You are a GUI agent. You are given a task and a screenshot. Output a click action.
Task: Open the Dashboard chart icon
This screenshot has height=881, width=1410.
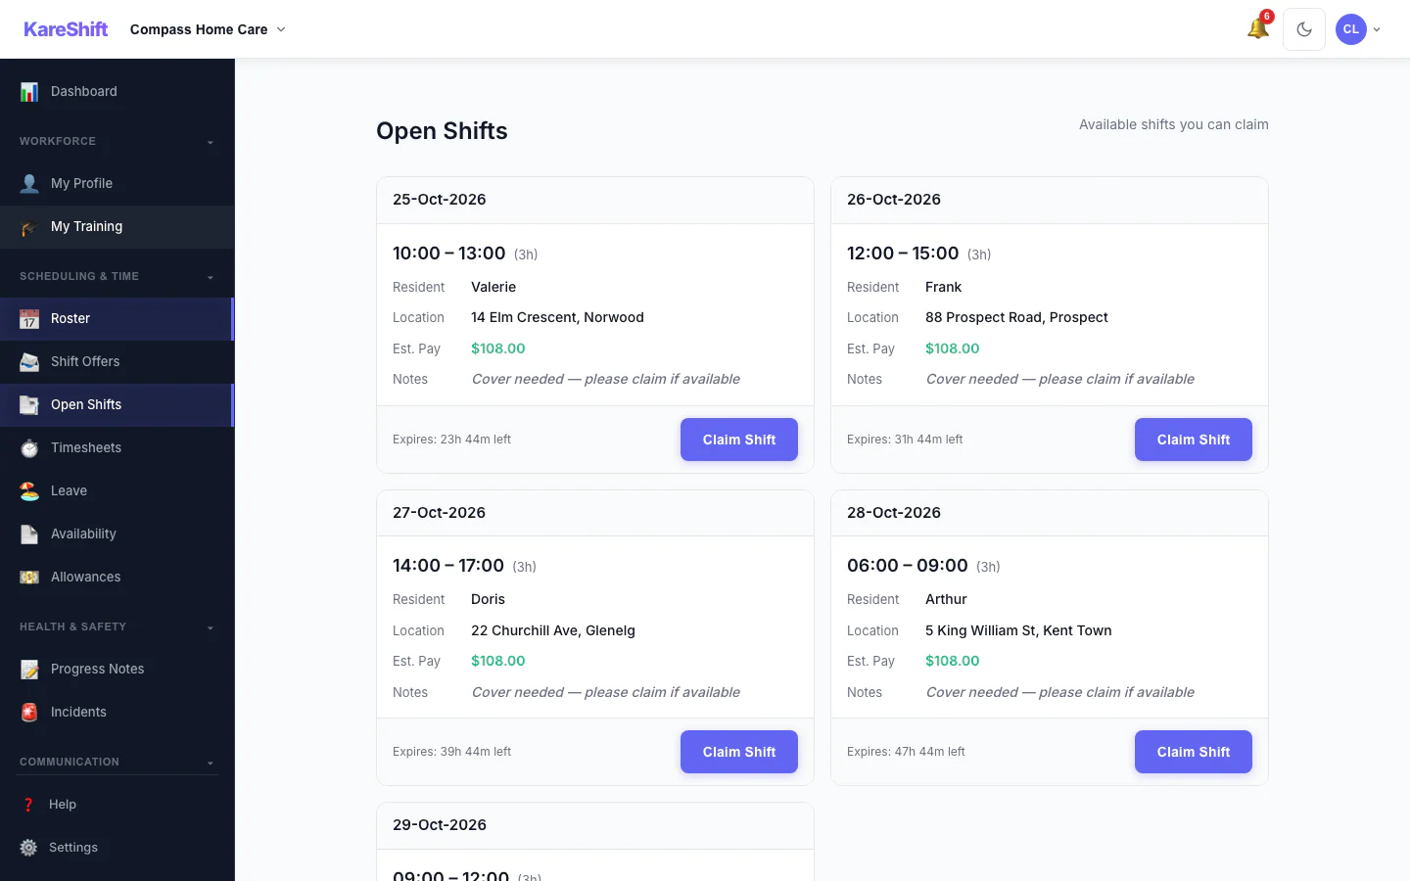(29, 91)
